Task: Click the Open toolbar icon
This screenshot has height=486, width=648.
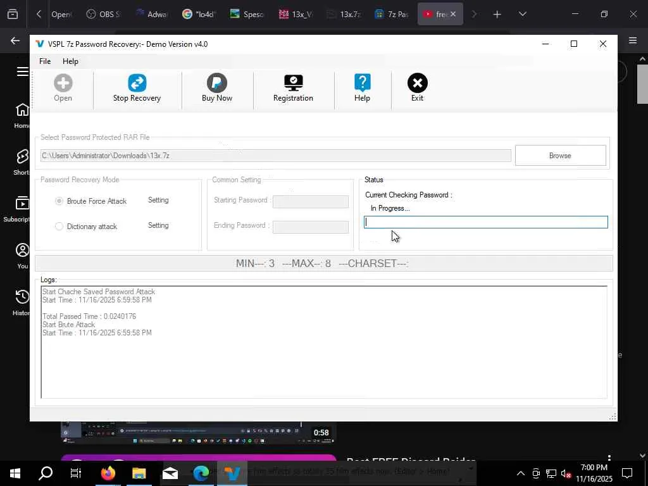Action: tap(63, 88)
